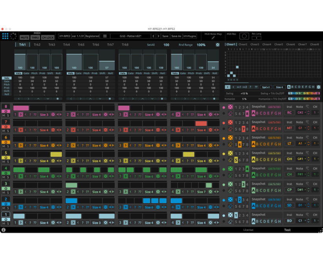Click the dice icon next to Rnd Range
Viewport: 323px width, 259px height.
click(x=217, y=45)
